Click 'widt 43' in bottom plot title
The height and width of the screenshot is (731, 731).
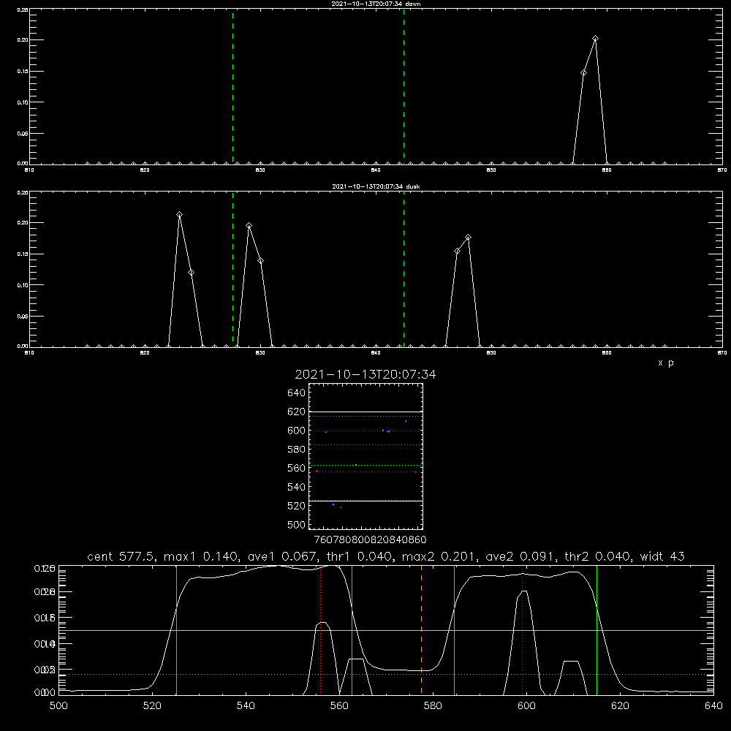click(662, 556)
